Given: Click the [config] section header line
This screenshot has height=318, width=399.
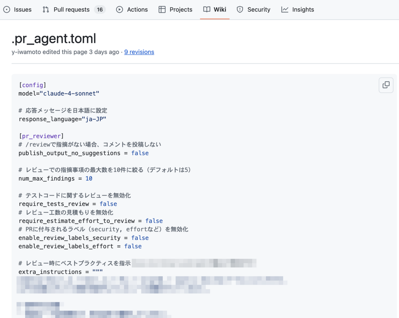Looking at the screenshot, I should (32, 85).
